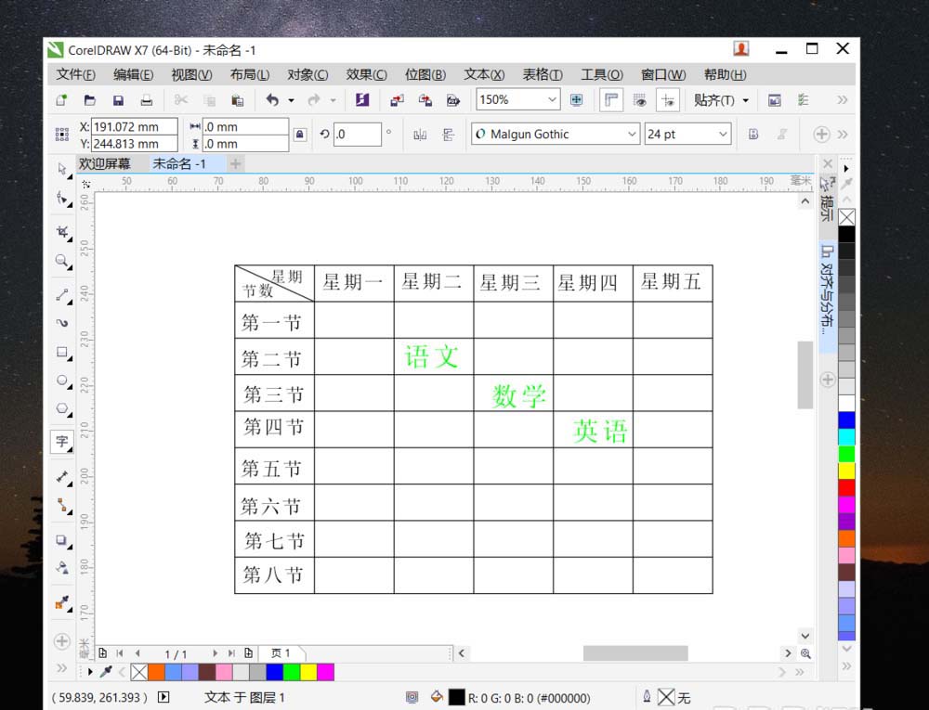Activate the Text tool

pos(61,443)
